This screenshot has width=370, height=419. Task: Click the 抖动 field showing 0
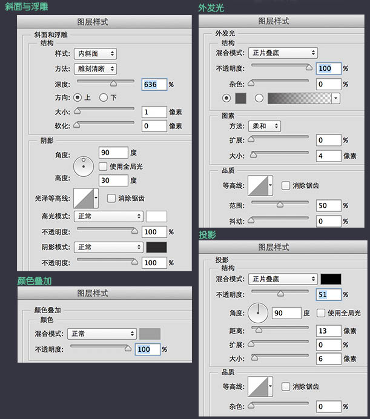(x=329, y=221)
